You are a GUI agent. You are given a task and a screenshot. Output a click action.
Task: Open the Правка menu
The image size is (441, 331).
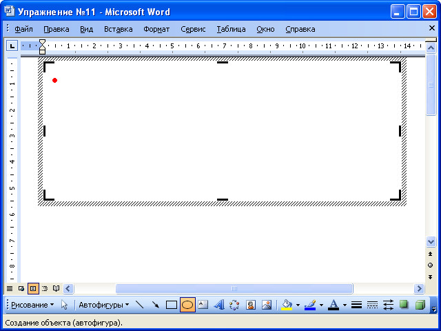pyautogui.click(x=57, y=29)
